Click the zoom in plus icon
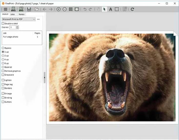The width and height of the screenshot is (179, 140). [58, 9]
